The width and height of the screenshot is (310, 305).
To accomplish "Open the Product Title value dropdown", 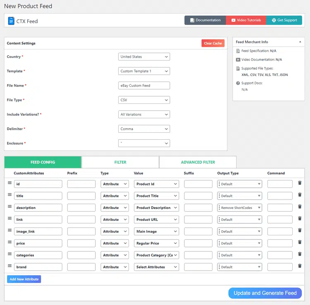I will [x=156, y=196].
